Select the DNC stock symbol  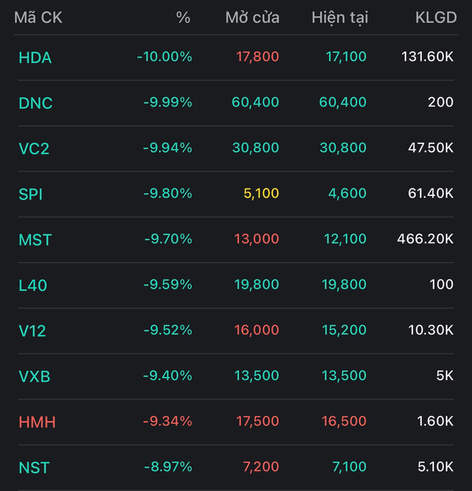tap(36, 103)
